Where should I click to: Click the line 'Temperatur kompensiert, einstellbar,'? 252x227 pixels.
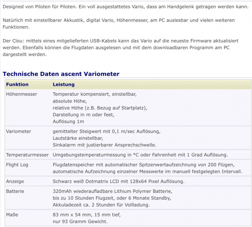[95, 94]
